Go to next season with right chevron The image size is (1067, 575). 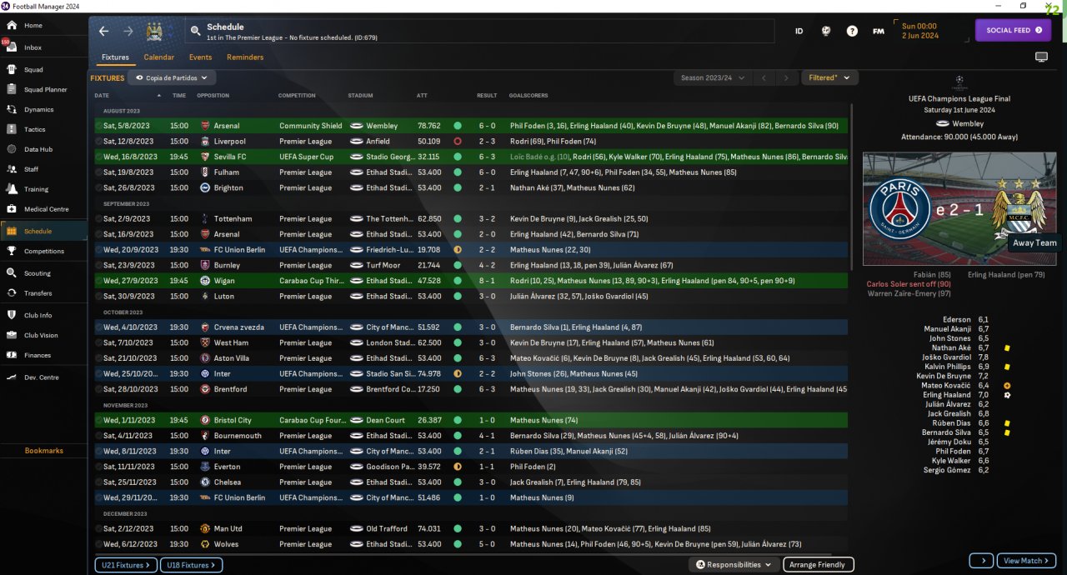click(786, 77)
